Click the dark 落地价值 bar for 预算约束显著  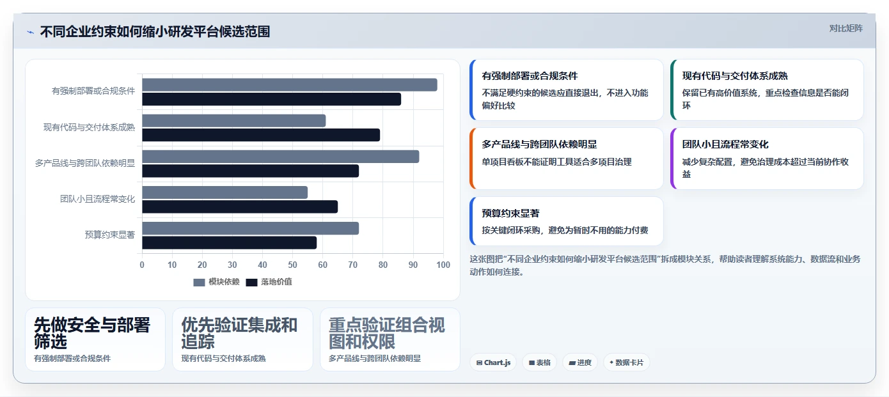(x=229, y=242)
